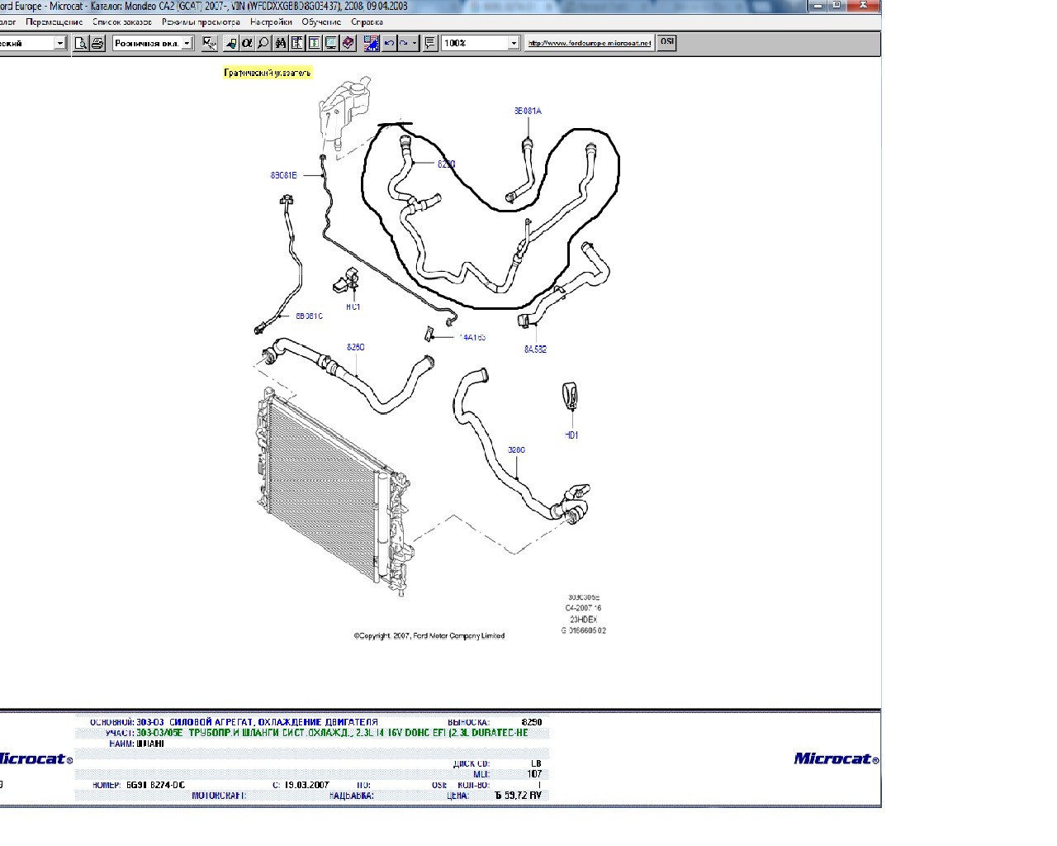Select the 8E081A hose callout label
Screen dimensions: 1057x846
pyautogui.click(x=528, y=111)
